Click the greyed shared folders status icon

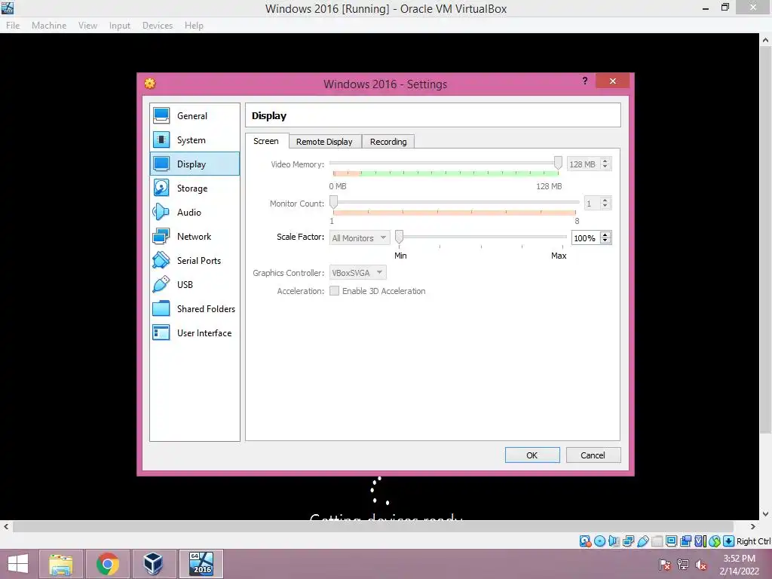pyautogui.click(x=657, y=541)
